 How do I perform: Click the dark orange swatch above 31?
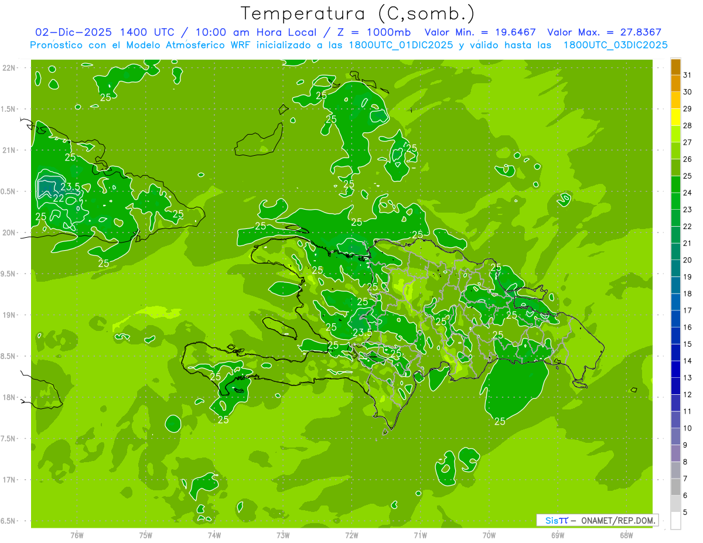click(675, 66)
